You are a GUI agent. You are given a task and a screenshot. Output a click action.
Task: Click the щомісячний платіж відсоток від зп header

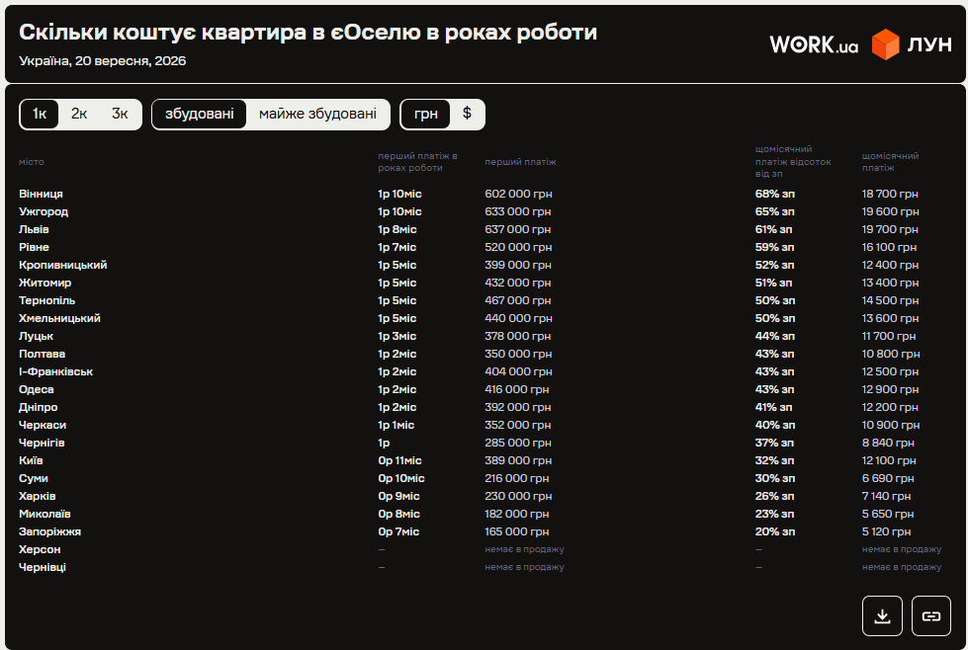coord(793,162)
